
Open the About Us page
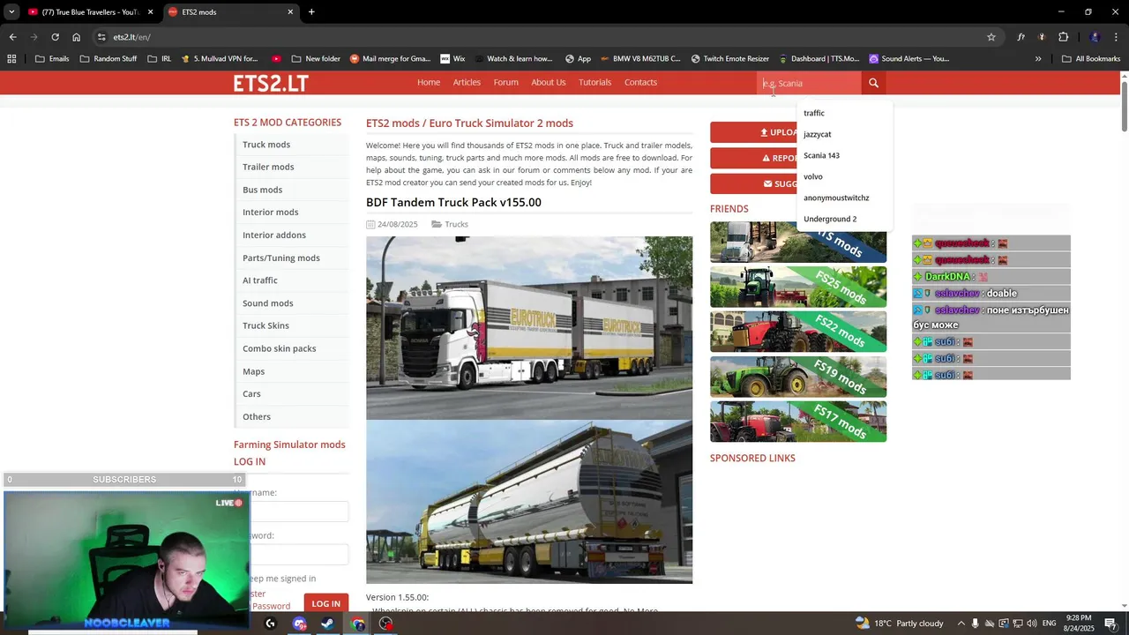coord(549,82)
